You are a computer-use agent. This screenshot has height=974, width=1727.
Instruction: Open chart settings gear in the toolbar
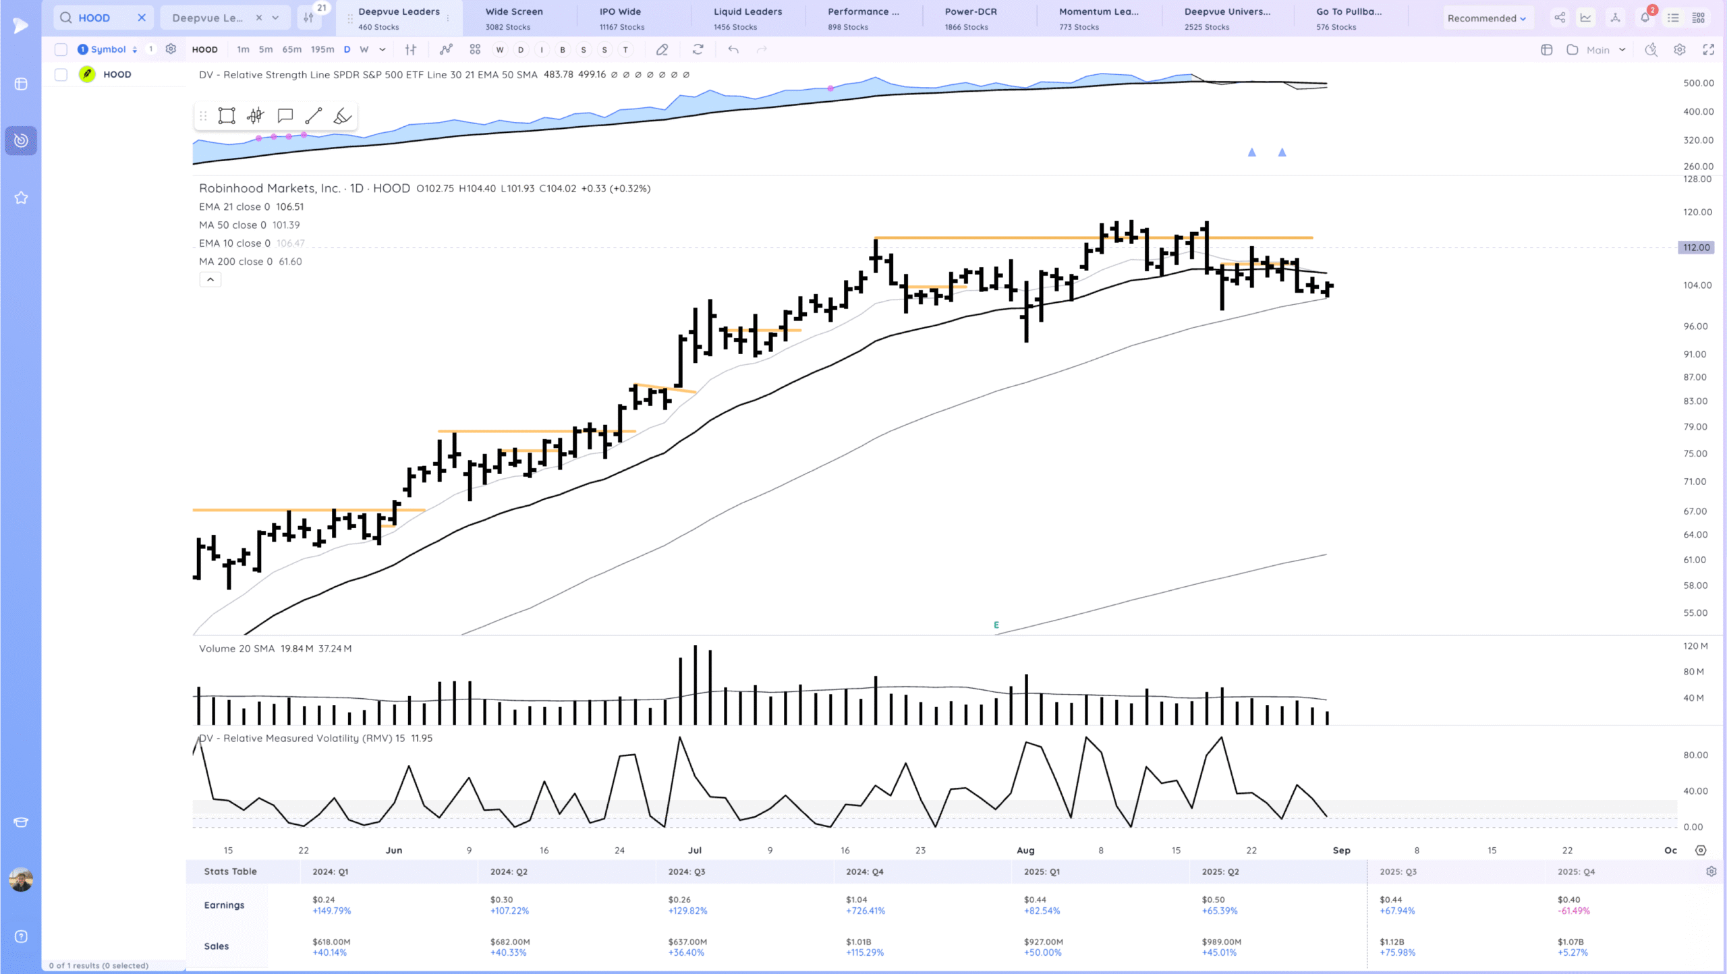[x=1680, y=49]
